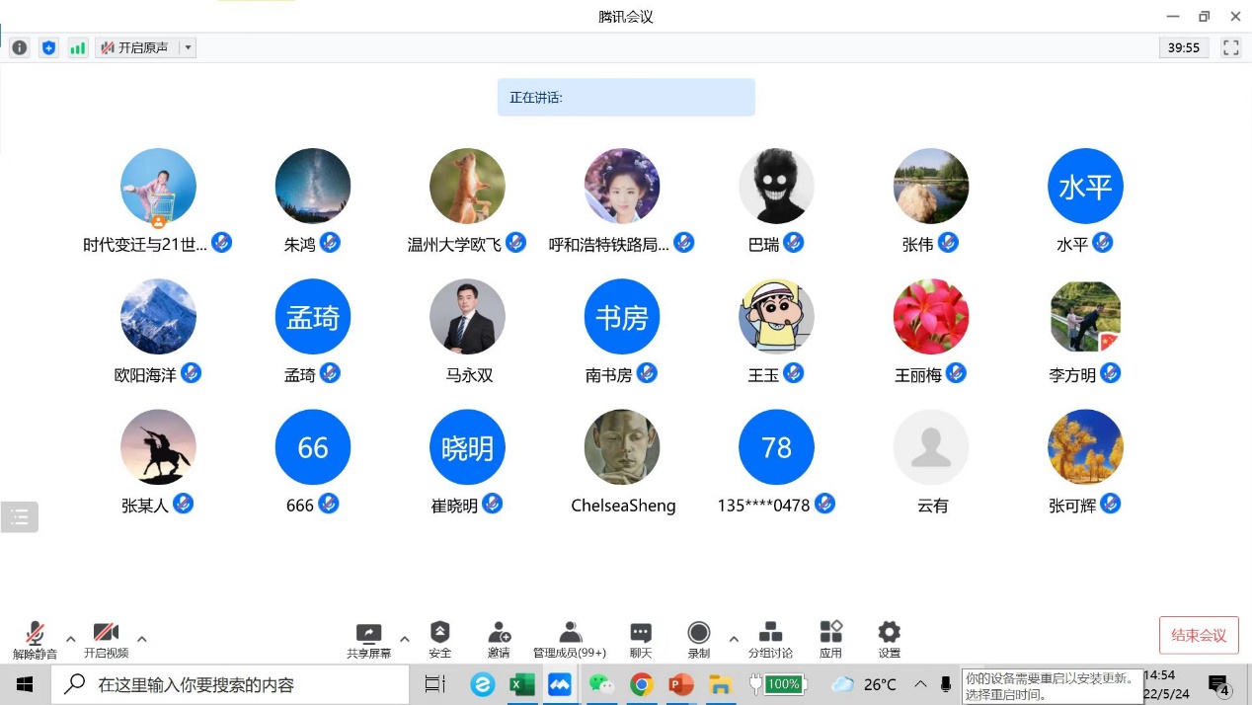
Task: Unmute the microphone (解除静音)
Action: click(x=35, y=639)
